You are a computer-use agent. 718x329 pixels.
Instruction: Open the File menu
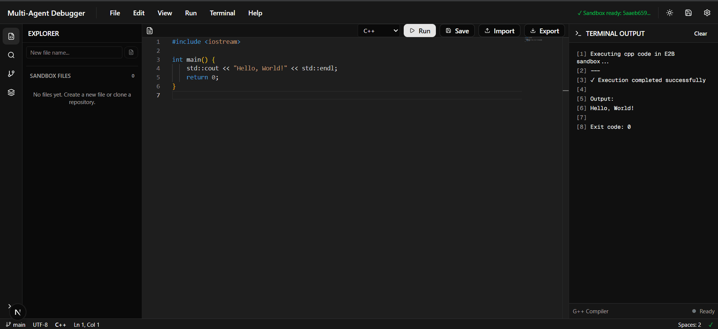[x=115, y=13]
